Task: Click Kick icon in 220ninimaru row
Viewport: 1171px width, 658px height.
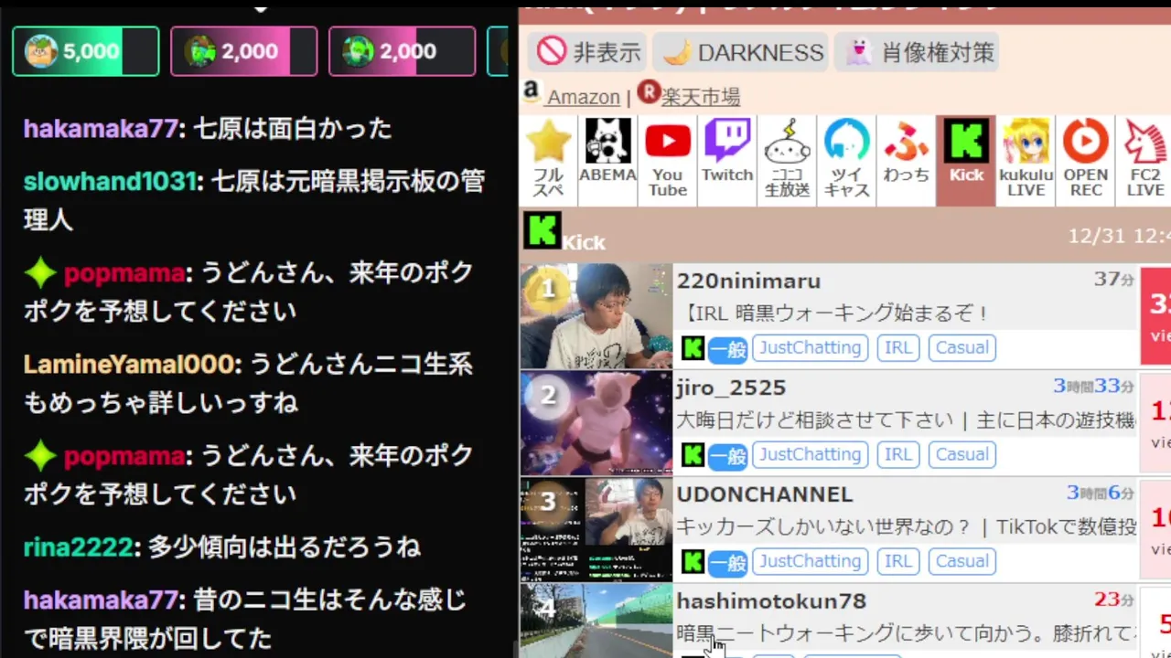Action: coord(693,348)
